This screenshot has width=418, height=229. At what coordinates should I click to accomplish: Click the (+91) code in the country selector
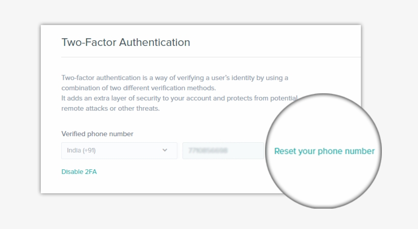click(94, 150)
